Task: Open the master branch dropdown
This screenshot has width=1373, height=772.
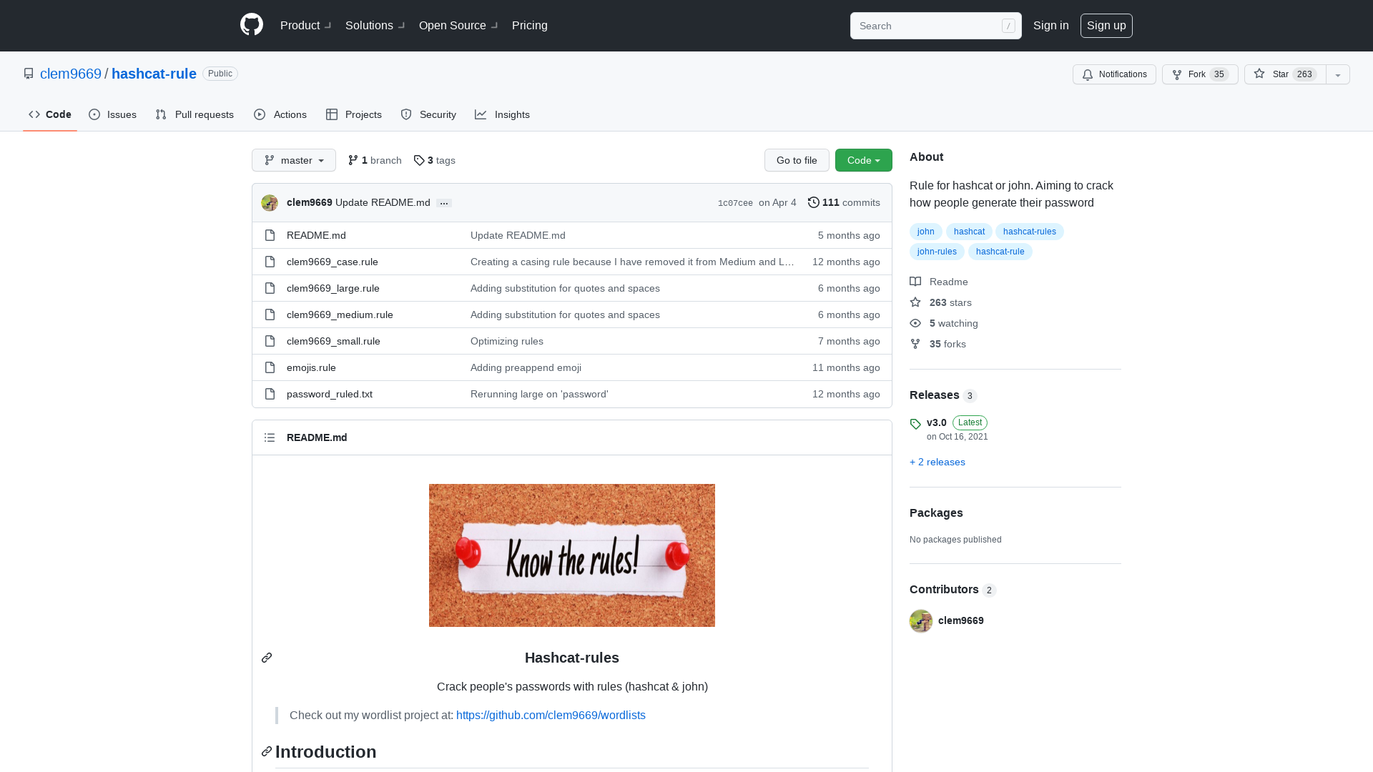Action: (x=294, y=160)
